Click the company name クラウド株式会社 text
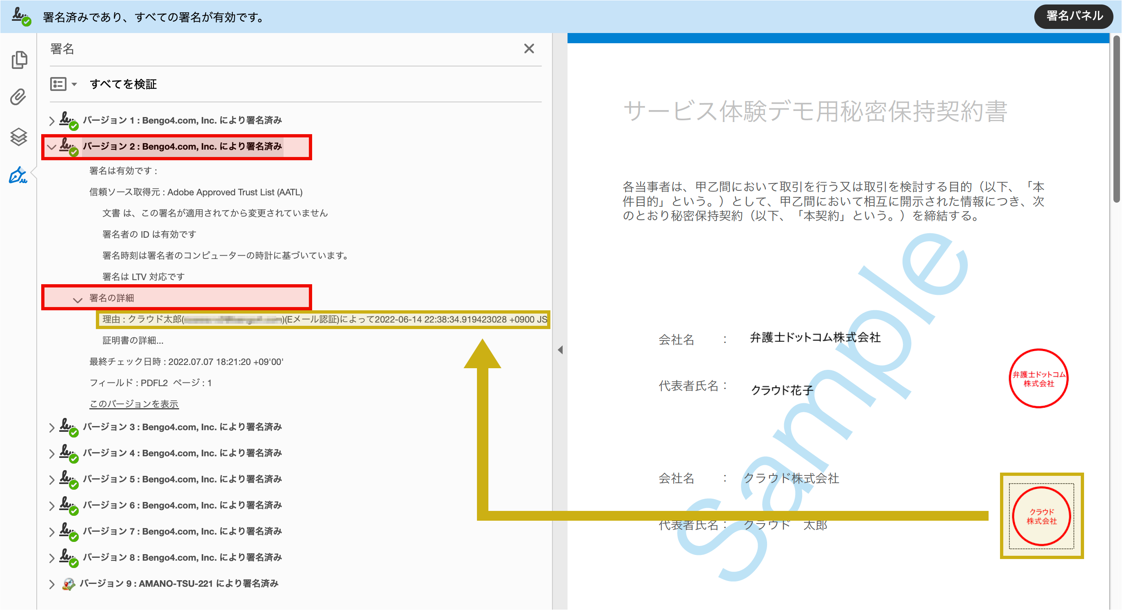The height and width of the screenshot is (610, 1122). 792,478
